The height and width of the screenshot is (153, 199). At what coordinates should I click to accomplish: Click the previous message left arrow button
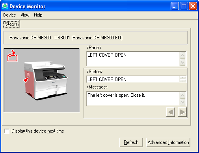[171, 112]
